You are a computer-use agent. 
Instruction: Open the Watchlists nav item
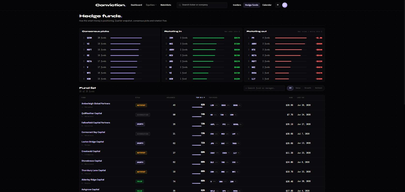[x=166, y=5]
